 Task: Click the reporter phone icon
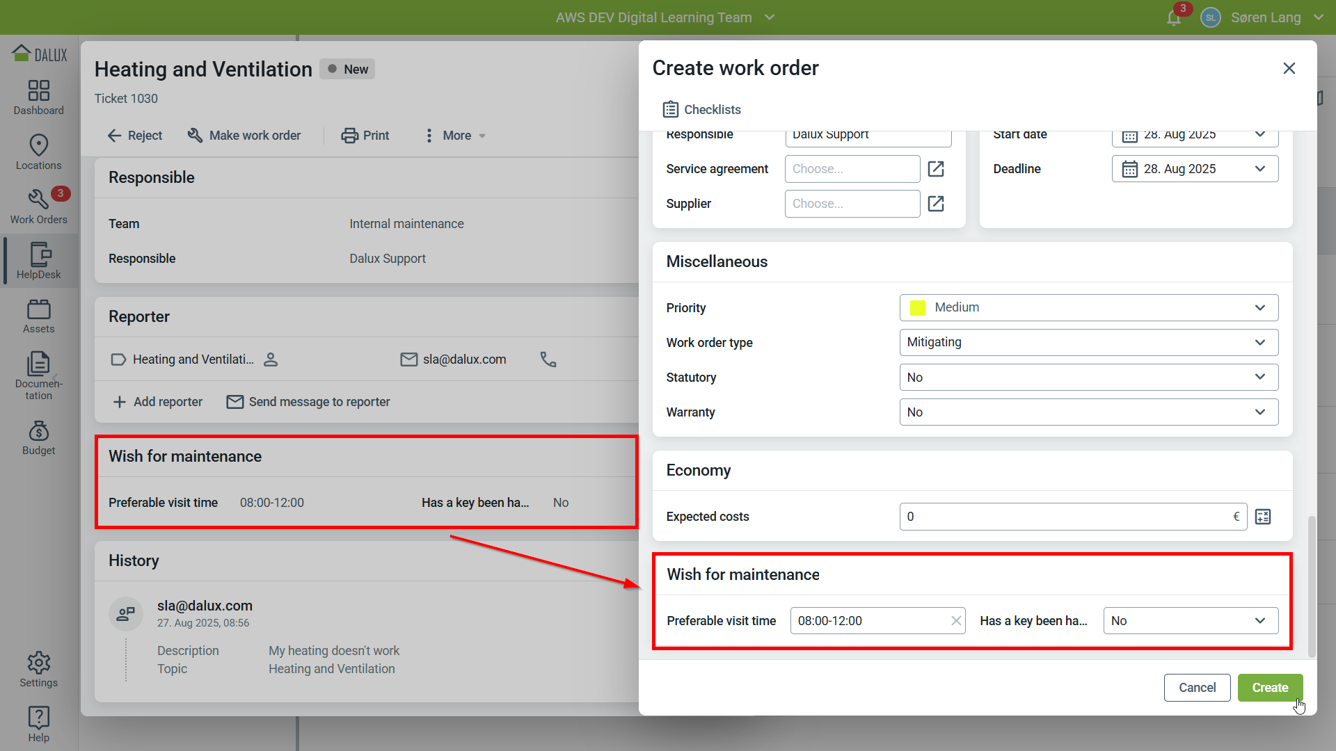coord(548,360)
